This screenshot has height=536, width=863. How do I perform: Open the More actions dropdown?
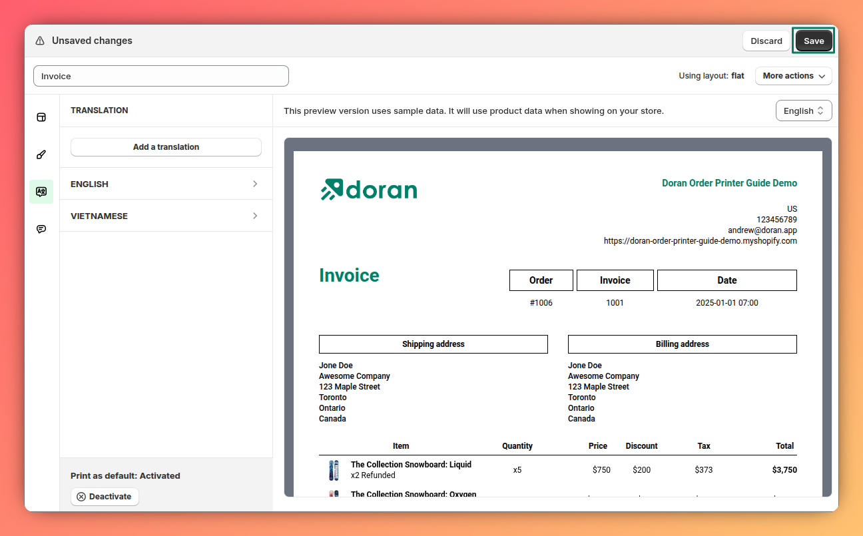(794, 76)
